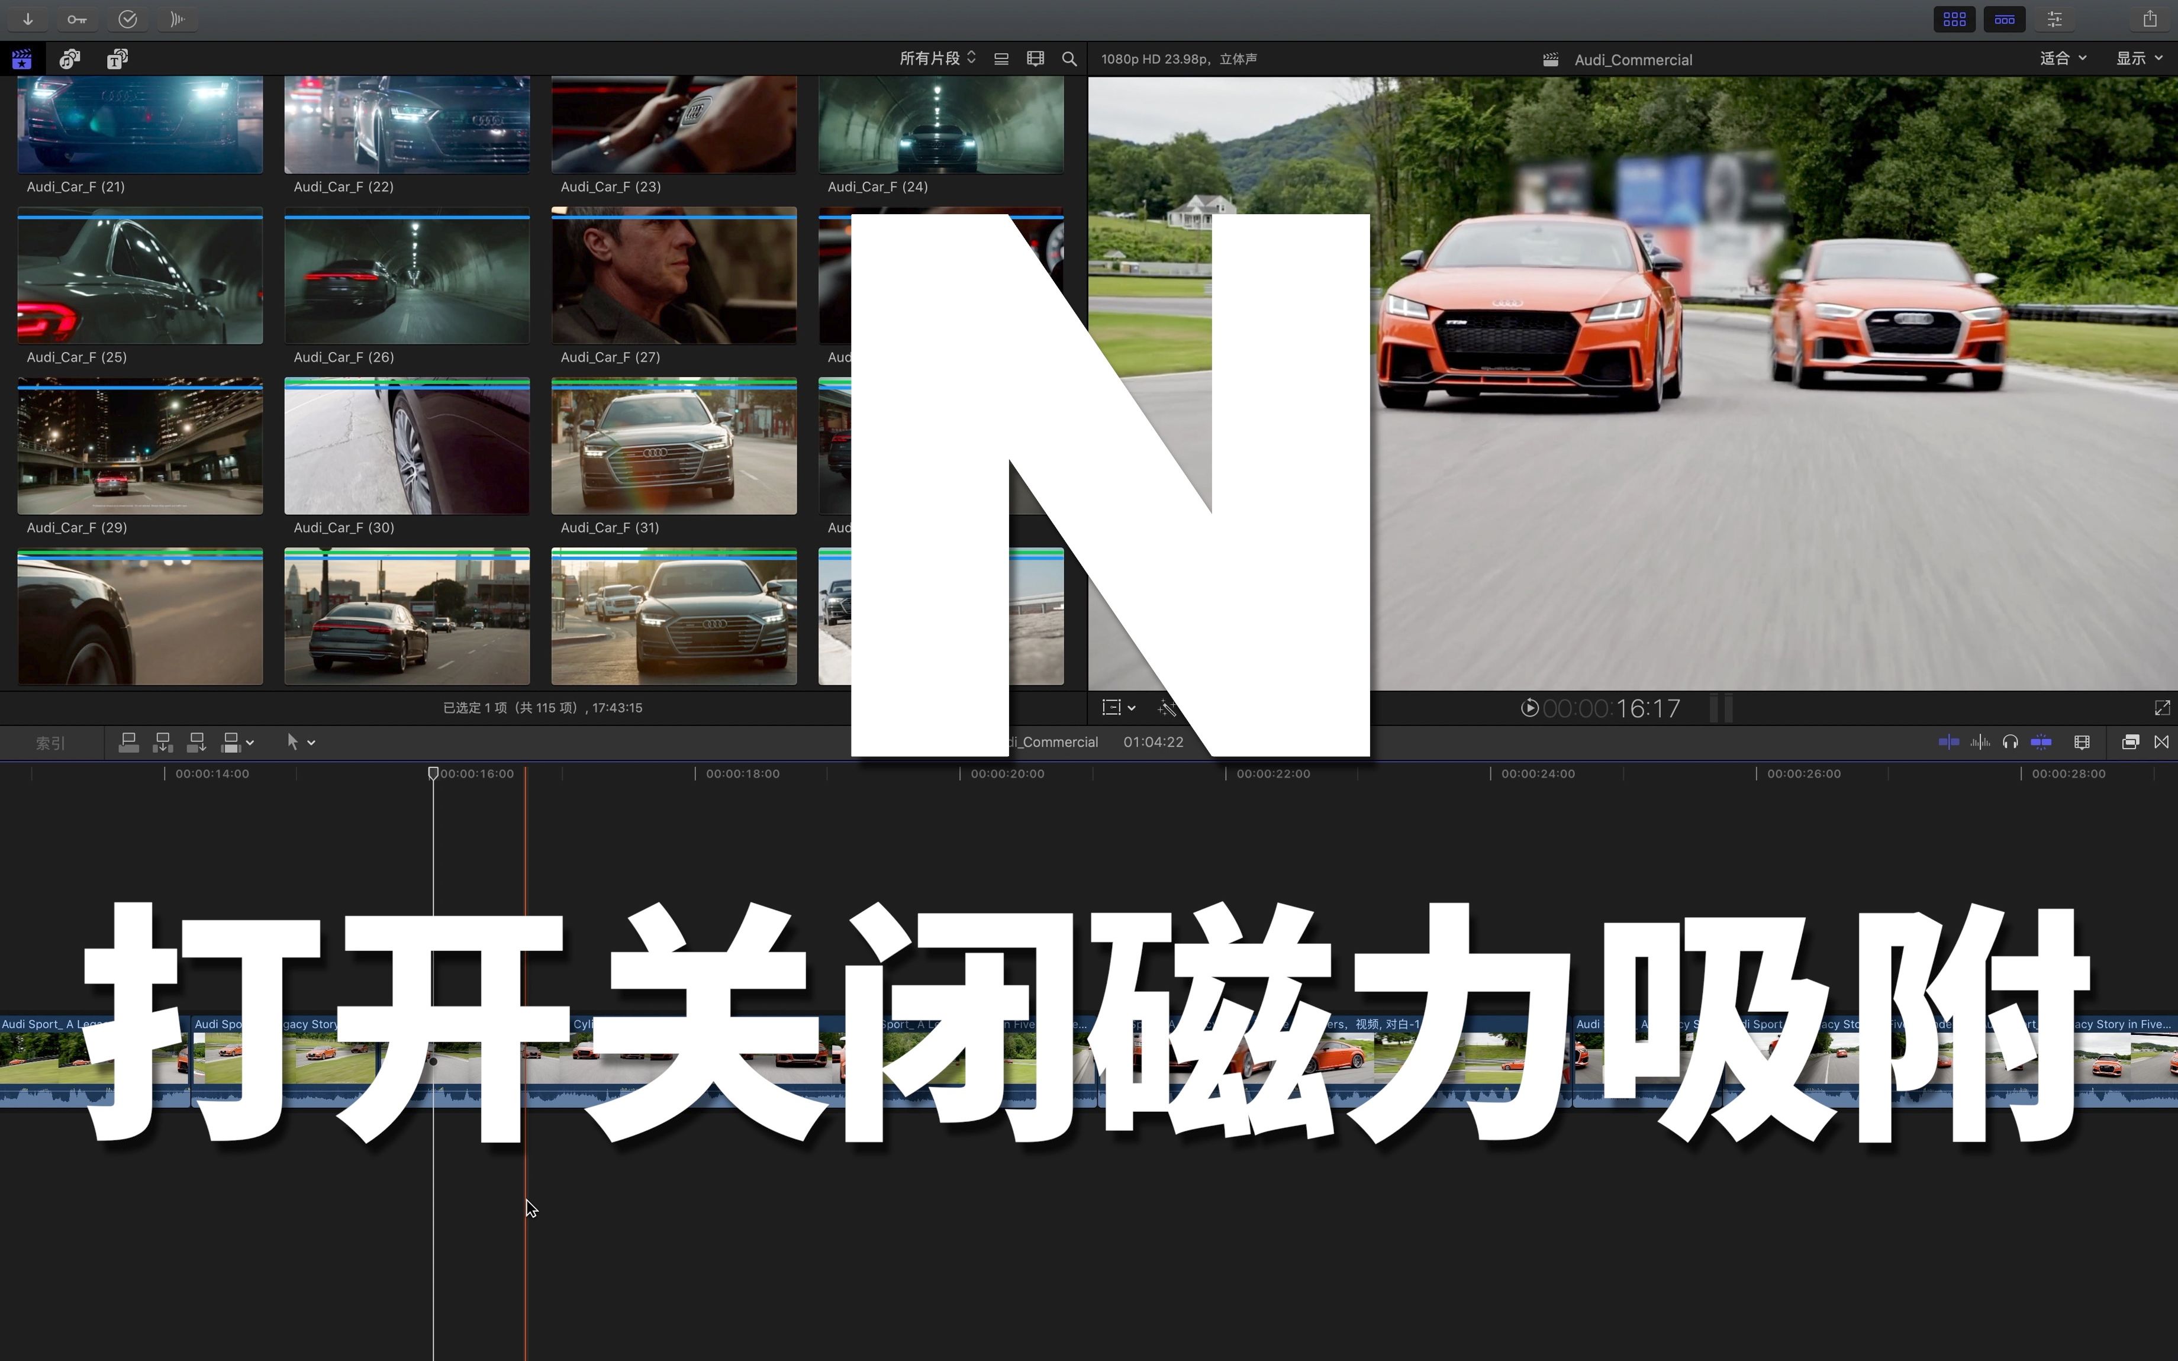
Task: Select the Audi_Car_F (29) night city thumbnail
Action: (140, 446)
